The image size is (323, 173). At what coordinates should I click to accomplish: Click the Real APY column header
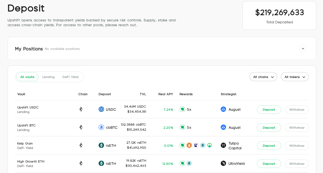[x=166, y=94]
